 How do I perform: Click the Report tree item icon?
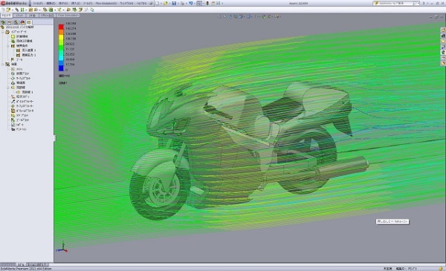click(13, 125)
